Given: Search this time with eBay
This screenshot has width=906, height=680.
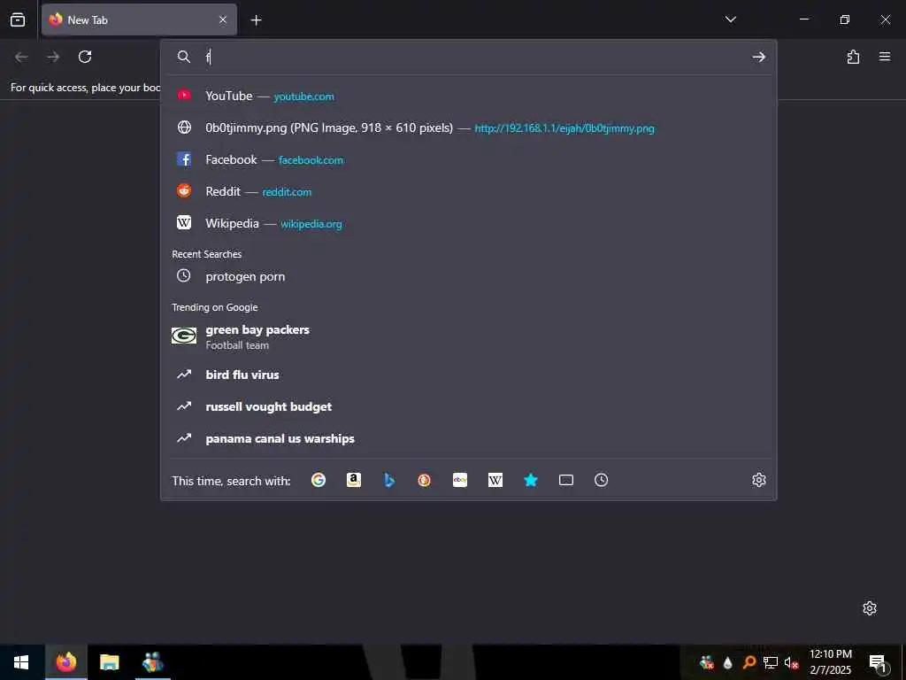Looking at the screenshot, I should [460, 480].
